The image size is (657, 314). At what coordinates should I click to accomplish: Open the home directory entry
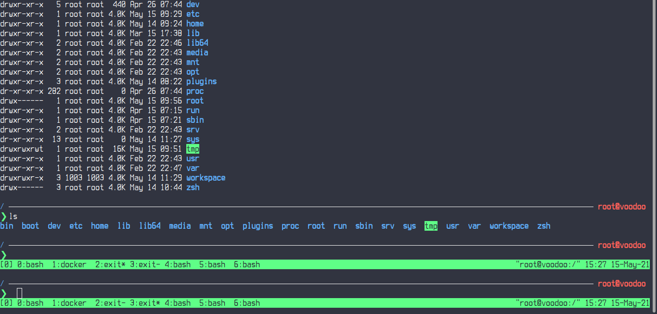pyautogui.click(x=99, y=225)
